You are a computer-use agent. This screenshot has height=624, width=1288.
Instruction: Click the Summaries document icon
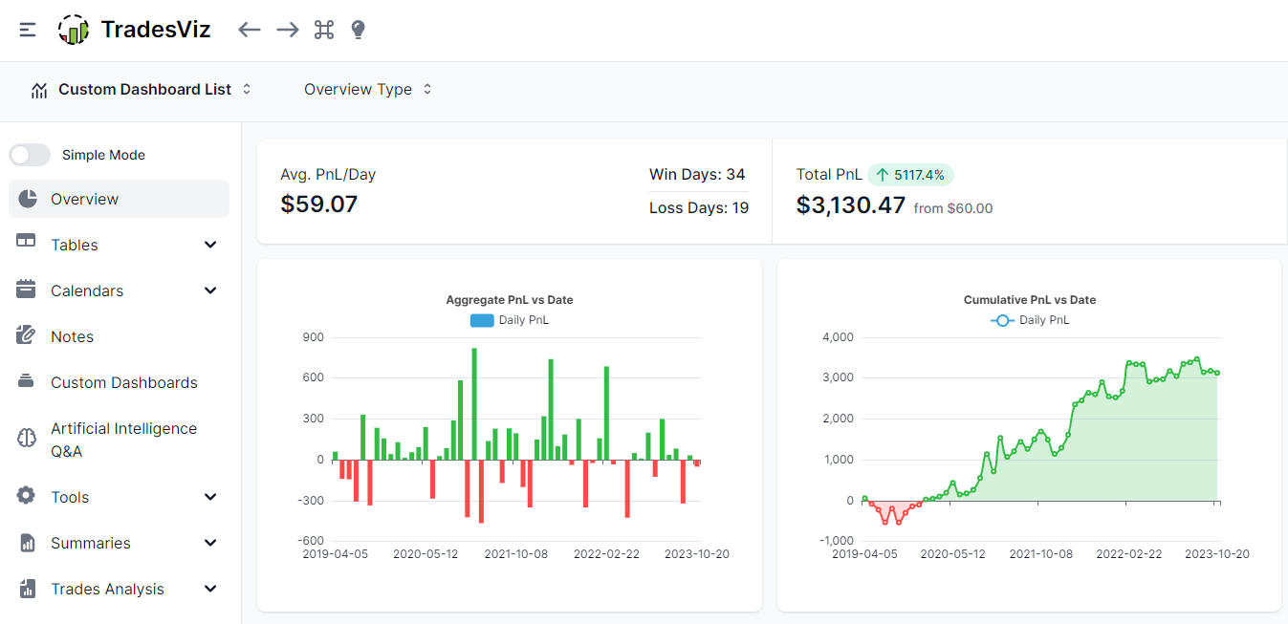28,543
